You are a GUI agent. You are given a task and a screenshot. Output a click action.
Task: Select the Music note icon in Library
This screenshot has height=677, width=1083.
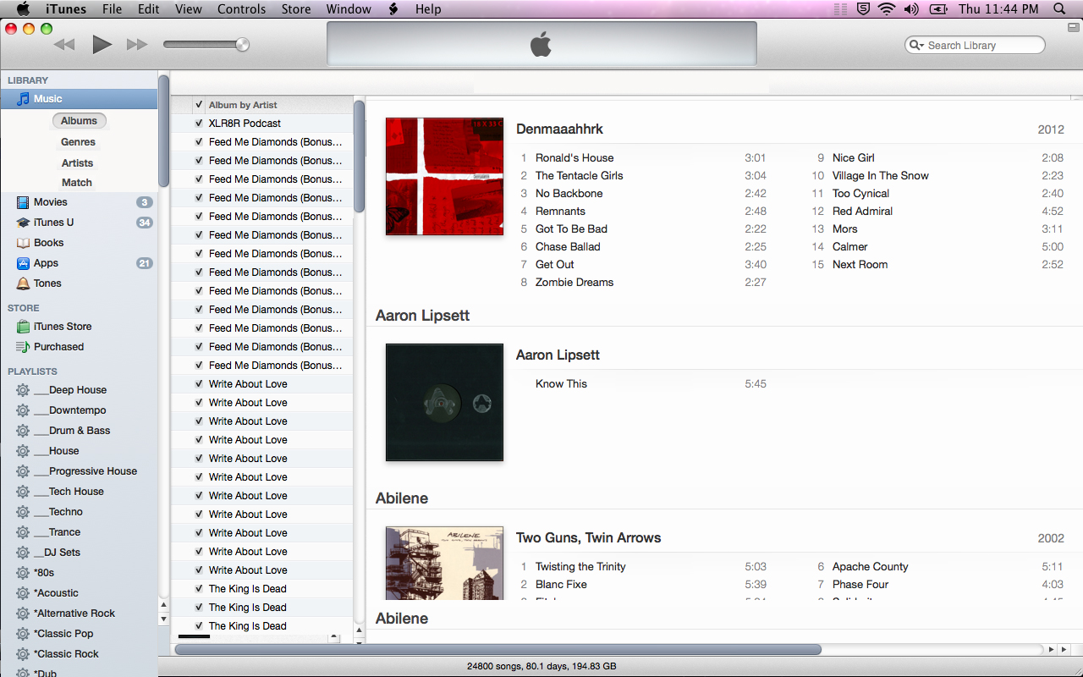(x=23, y=99)
